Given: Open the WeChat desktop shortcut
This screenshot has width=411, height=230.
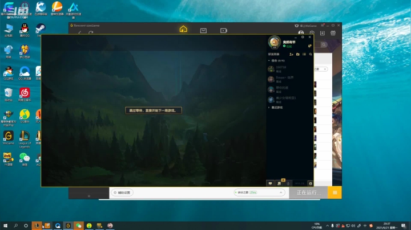Looking at the screenshot, I should pyautogui.click(x=25, y=159).
